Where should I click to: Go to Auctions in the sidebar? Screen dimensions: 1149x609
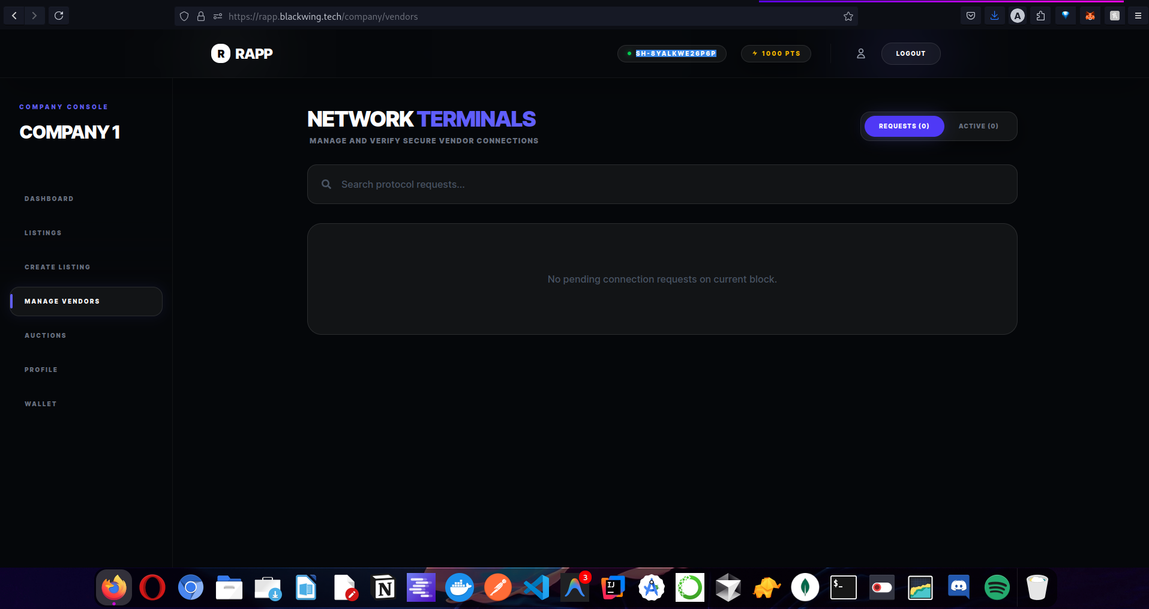(x=46, y=335)
